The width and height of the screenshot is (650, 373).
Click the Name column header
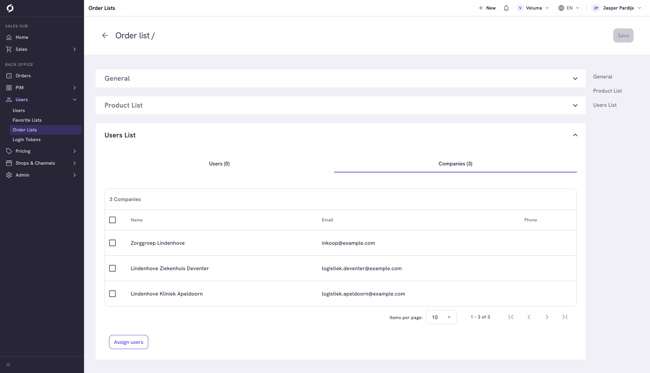[x=136, y=220]
